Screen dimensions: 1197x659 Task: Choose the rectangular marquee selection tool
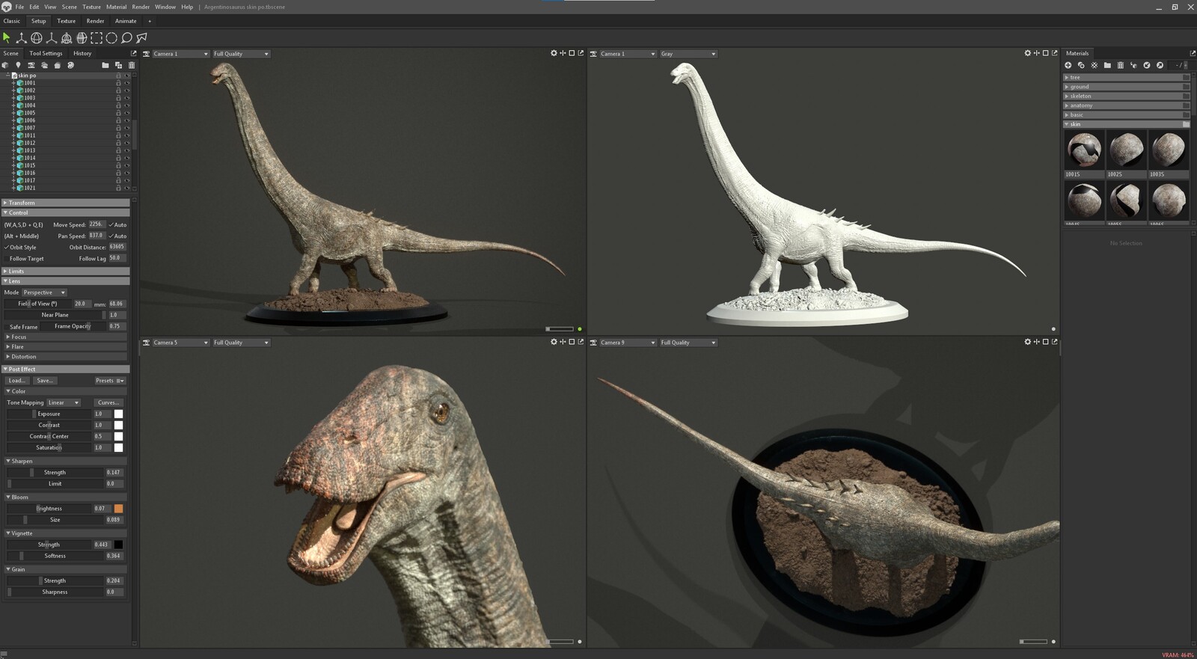click(x=97, y=37)
